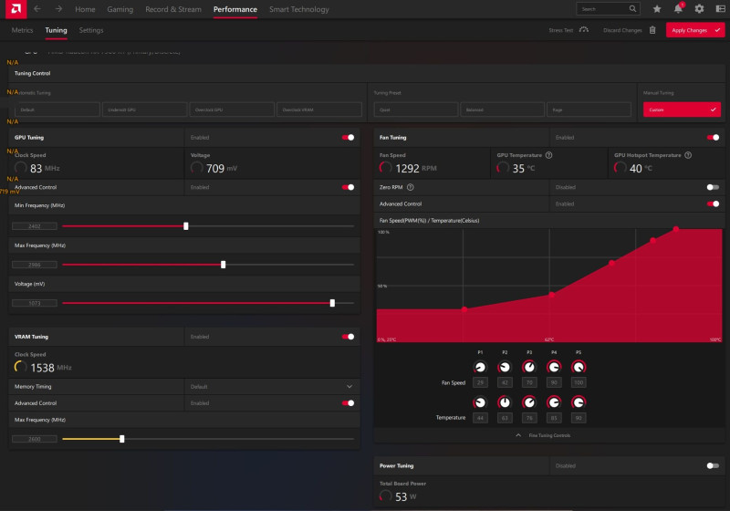Screen dimensions: 730x511
Task: Click topmost fan curve point
Action: tap(675, 229)
